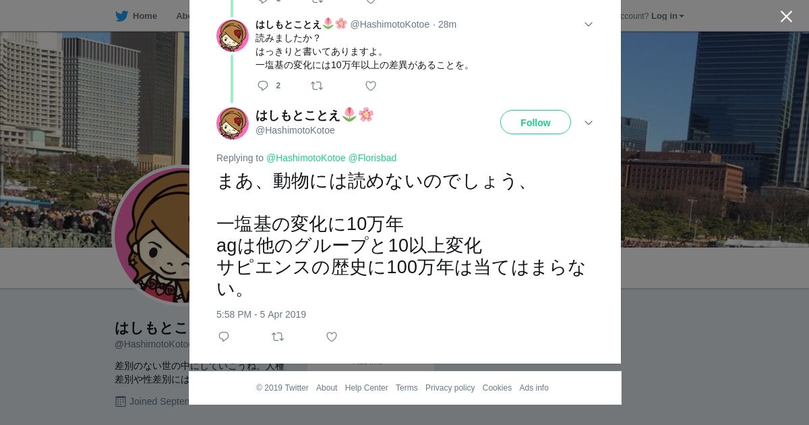This screenshot has width=809, height=425.
Task: Like the main tweet with heart icon
Action: pos(332,337)
